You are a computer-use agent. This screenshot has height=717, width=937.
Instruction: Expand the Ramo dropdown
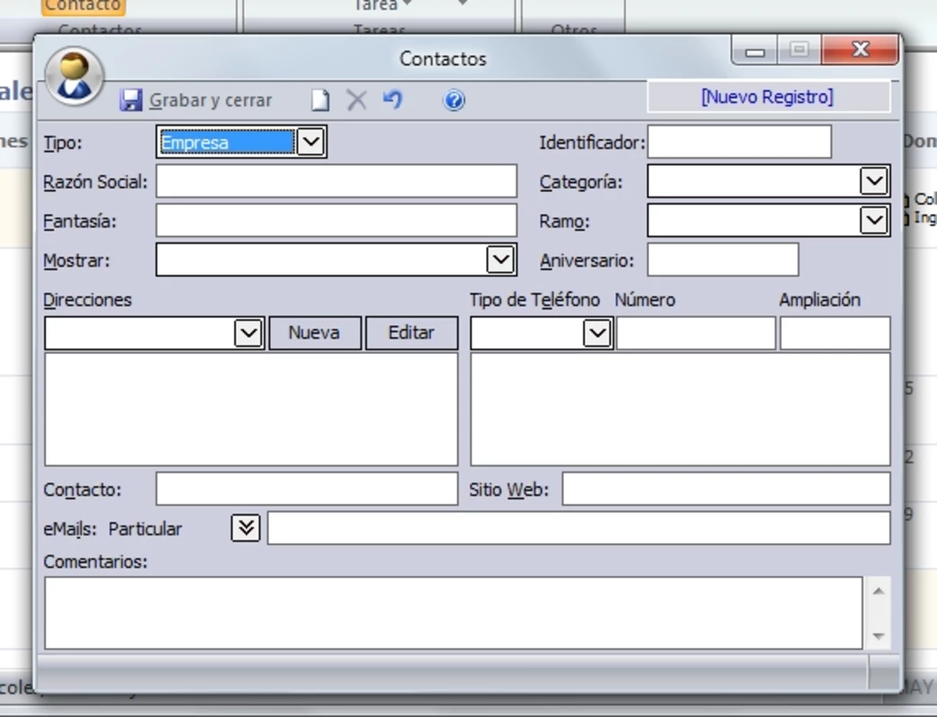pos(873,220)
